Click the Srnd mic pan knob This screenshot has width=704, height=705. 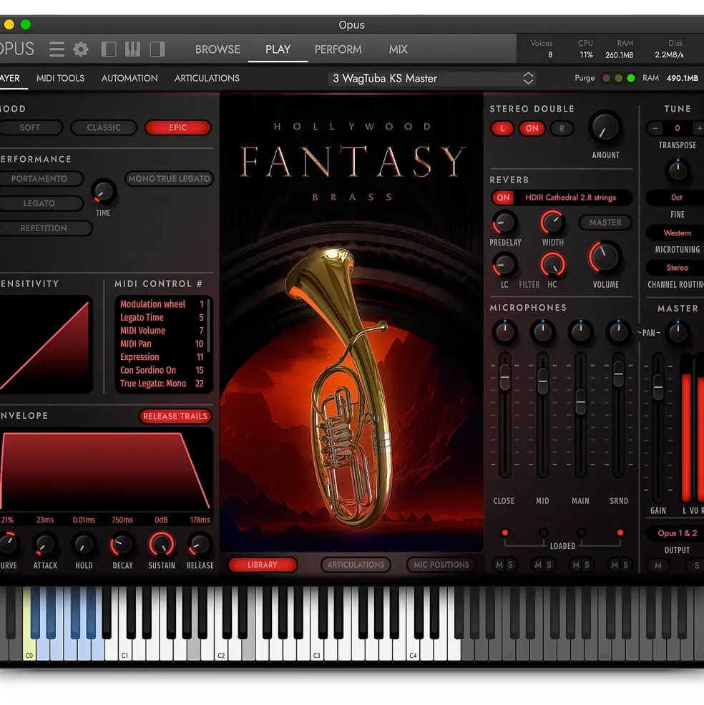tap(618, 332)
